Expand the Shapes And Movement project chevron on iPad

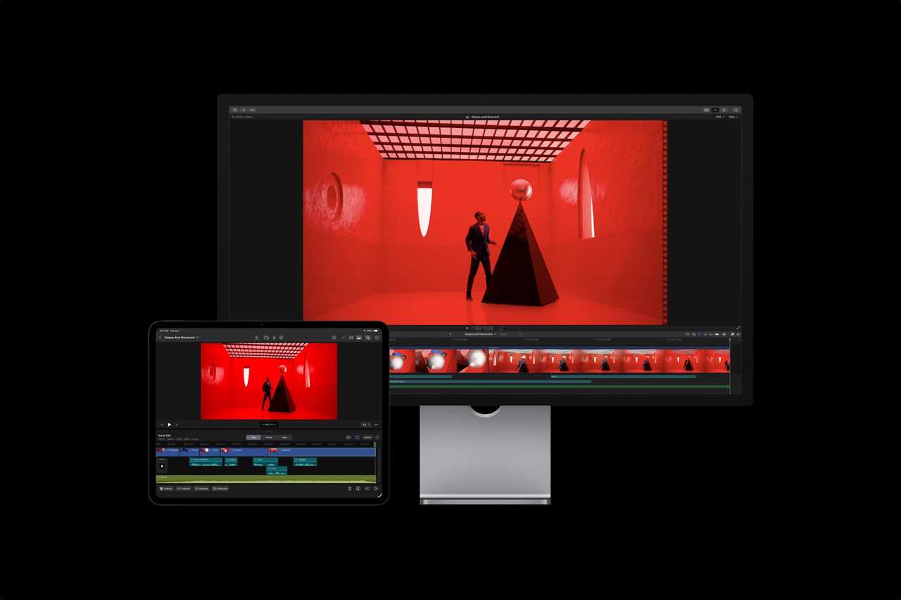pos(198,336)
